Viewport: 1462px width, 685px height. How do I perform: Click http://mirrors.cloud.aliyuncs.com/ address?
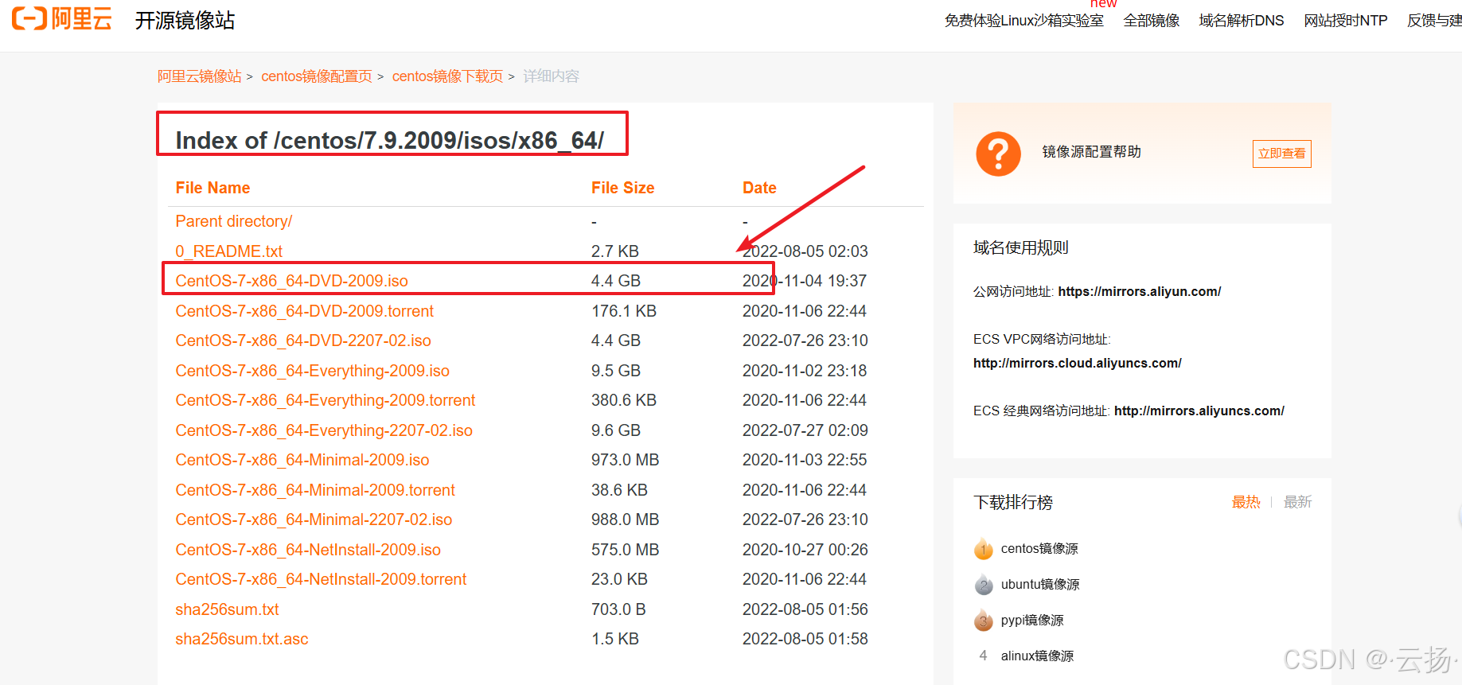pos(1078,364)
